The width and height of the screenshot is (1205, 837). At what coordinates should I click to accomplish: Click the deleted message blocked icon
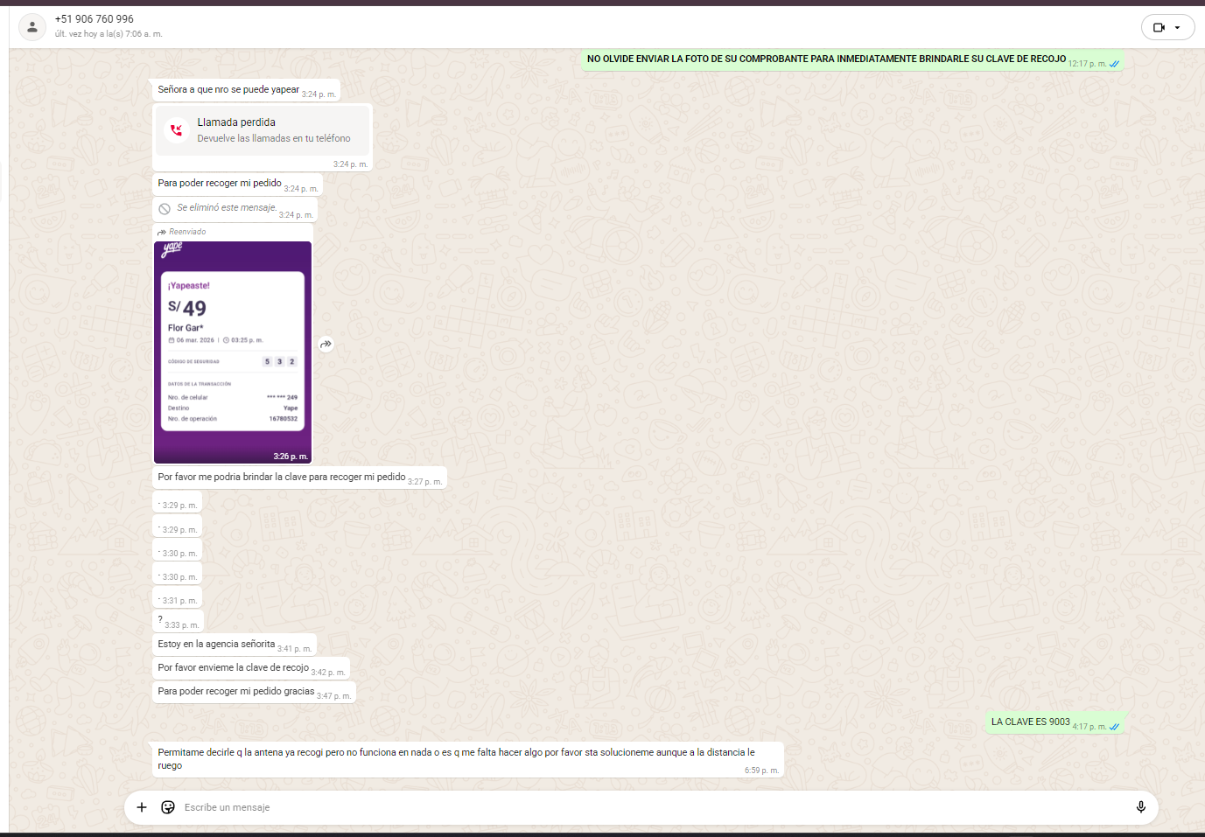(x=165, y=209)
